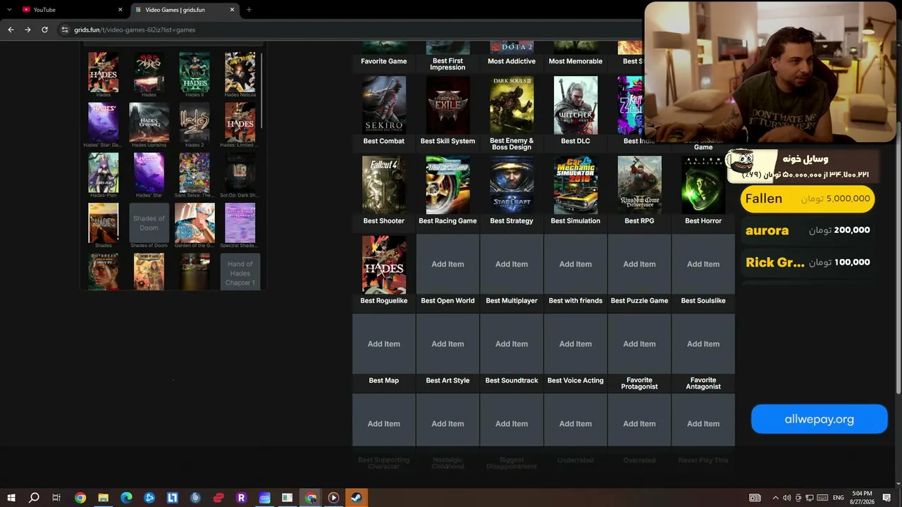Click the Alien cover in Best Horror

coord(703,184)
